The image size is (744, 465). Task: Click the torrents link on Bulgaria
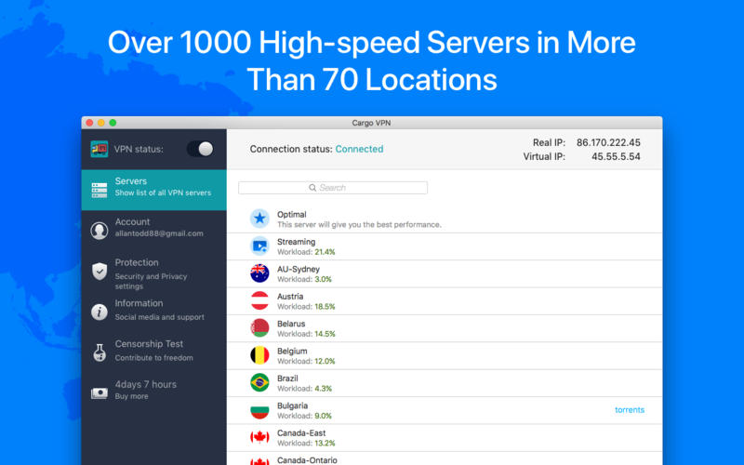click(x=630, y=410)
